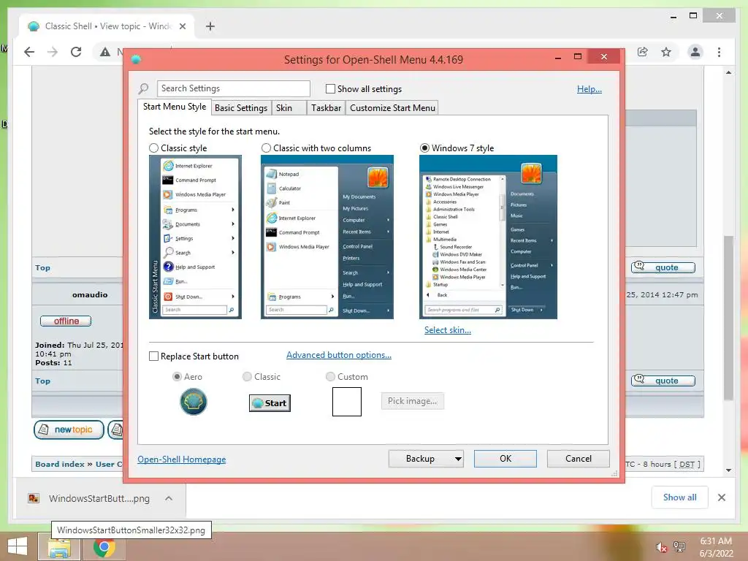Click Show all downloads in Chrome
748x561 pixels.
pyautogui.click(x=679, y=497)
